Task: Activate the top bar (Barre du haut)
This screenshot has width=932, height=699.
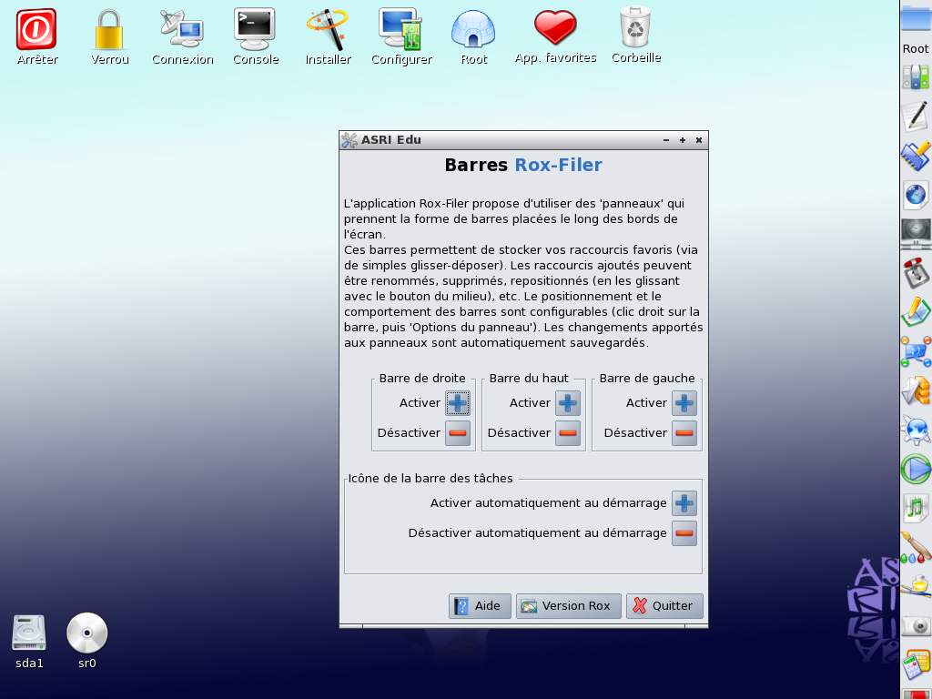Action: tap(568, 403)
